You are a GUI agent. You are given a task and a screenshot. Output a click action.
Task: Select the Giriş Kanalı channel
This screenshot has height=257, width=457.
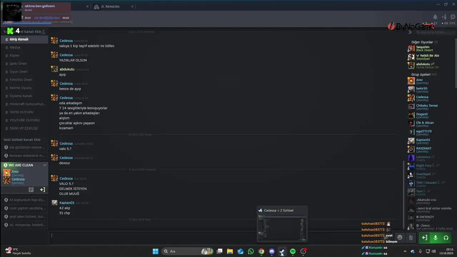[24, 39]
